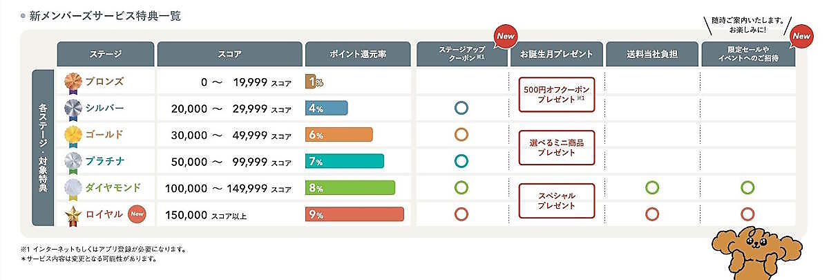Click the brown poodle mascot illustration

(x=756, y=250)
